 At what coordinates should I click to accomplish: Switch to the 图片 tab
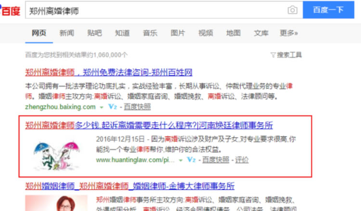click(178, 33)
